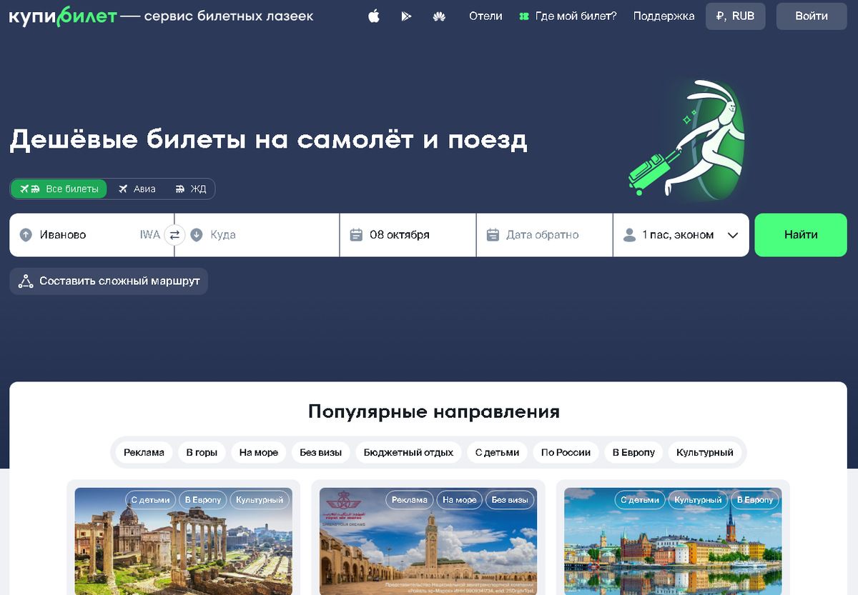The image size is (858, 595).
Task: Click В Европу tag on Stockholm card
Action: click(754, 500)
